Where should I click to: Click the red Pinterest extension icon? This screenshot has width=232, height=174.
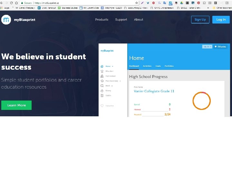click(x=198, y=3)
